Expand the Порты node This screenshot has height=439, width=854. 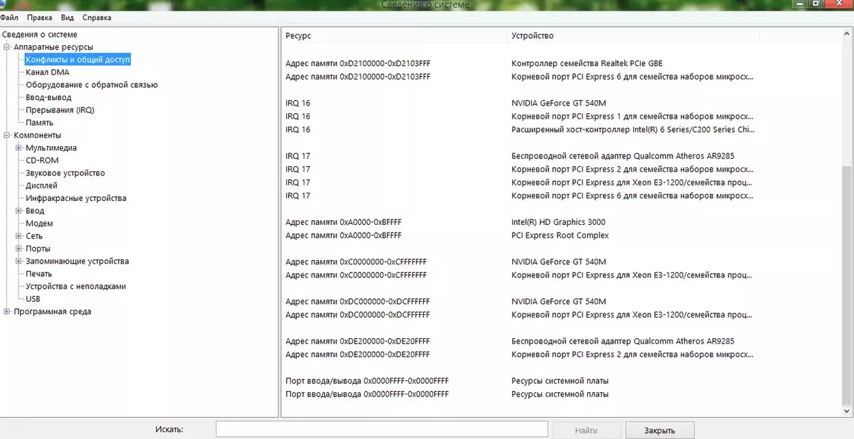click(19, 248)
